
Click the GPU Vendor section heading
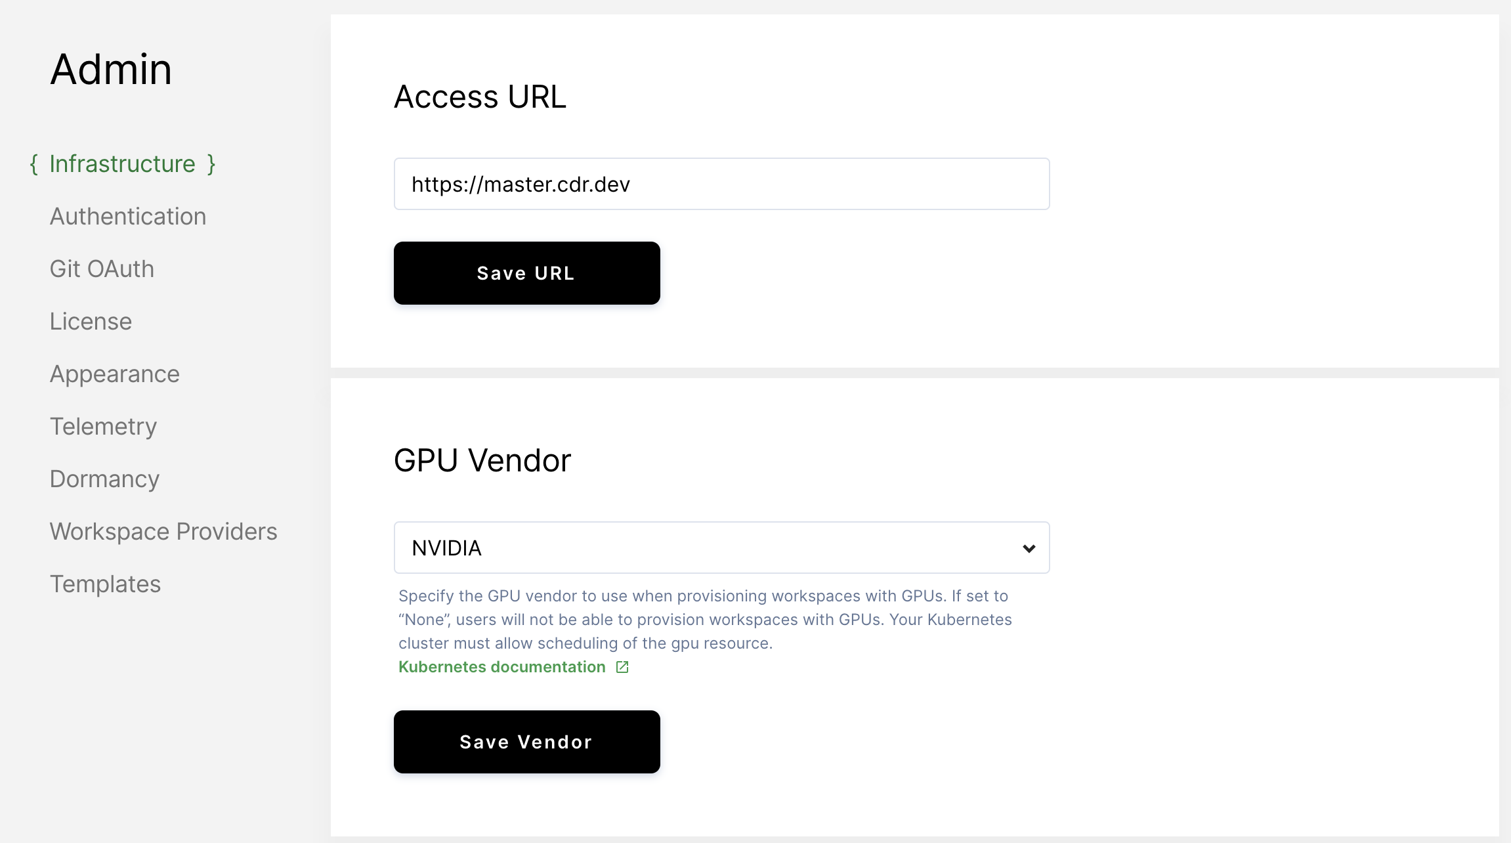[482, 461]
